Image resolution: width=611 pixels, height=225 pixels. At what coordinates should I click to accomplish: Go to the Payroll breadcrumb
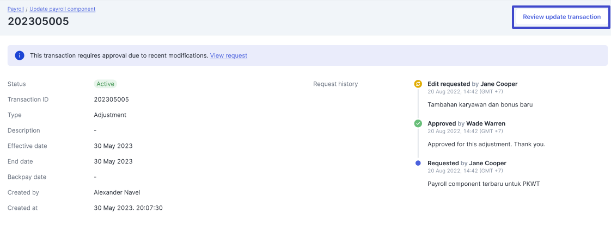(16, 9)
